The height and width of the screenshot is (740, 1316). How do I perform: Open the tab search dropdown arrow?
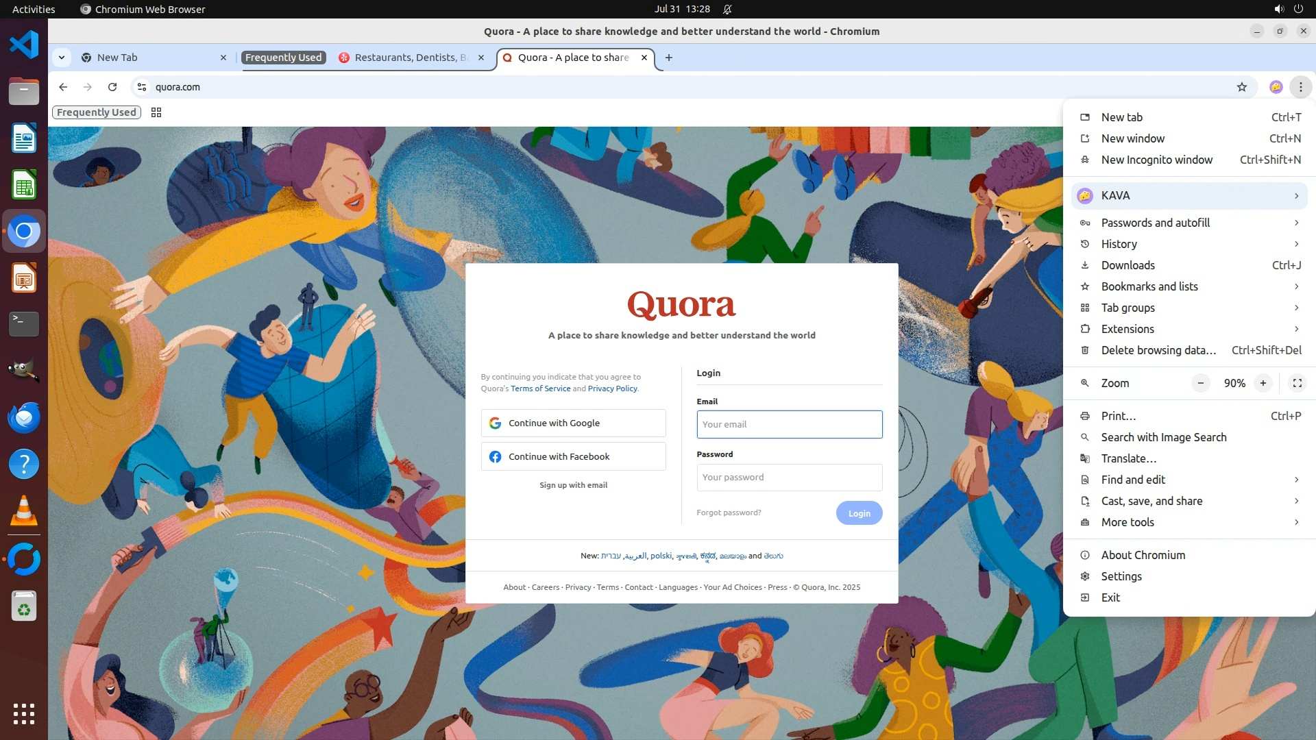click(62, 58)
